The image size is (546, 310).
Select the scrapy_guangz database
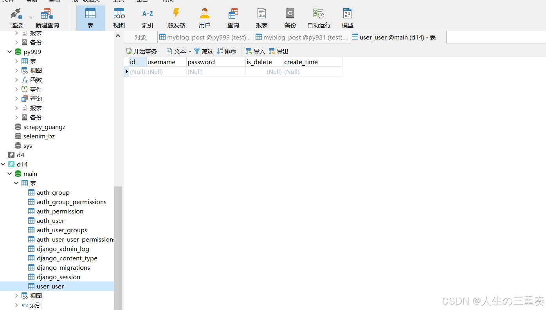(44, 127)
